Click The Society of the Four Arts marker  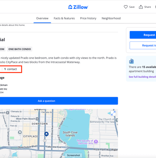96,142
